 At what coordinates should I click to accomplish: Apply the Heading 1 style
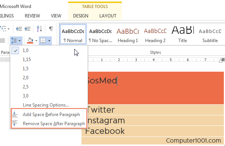[128, 34]
